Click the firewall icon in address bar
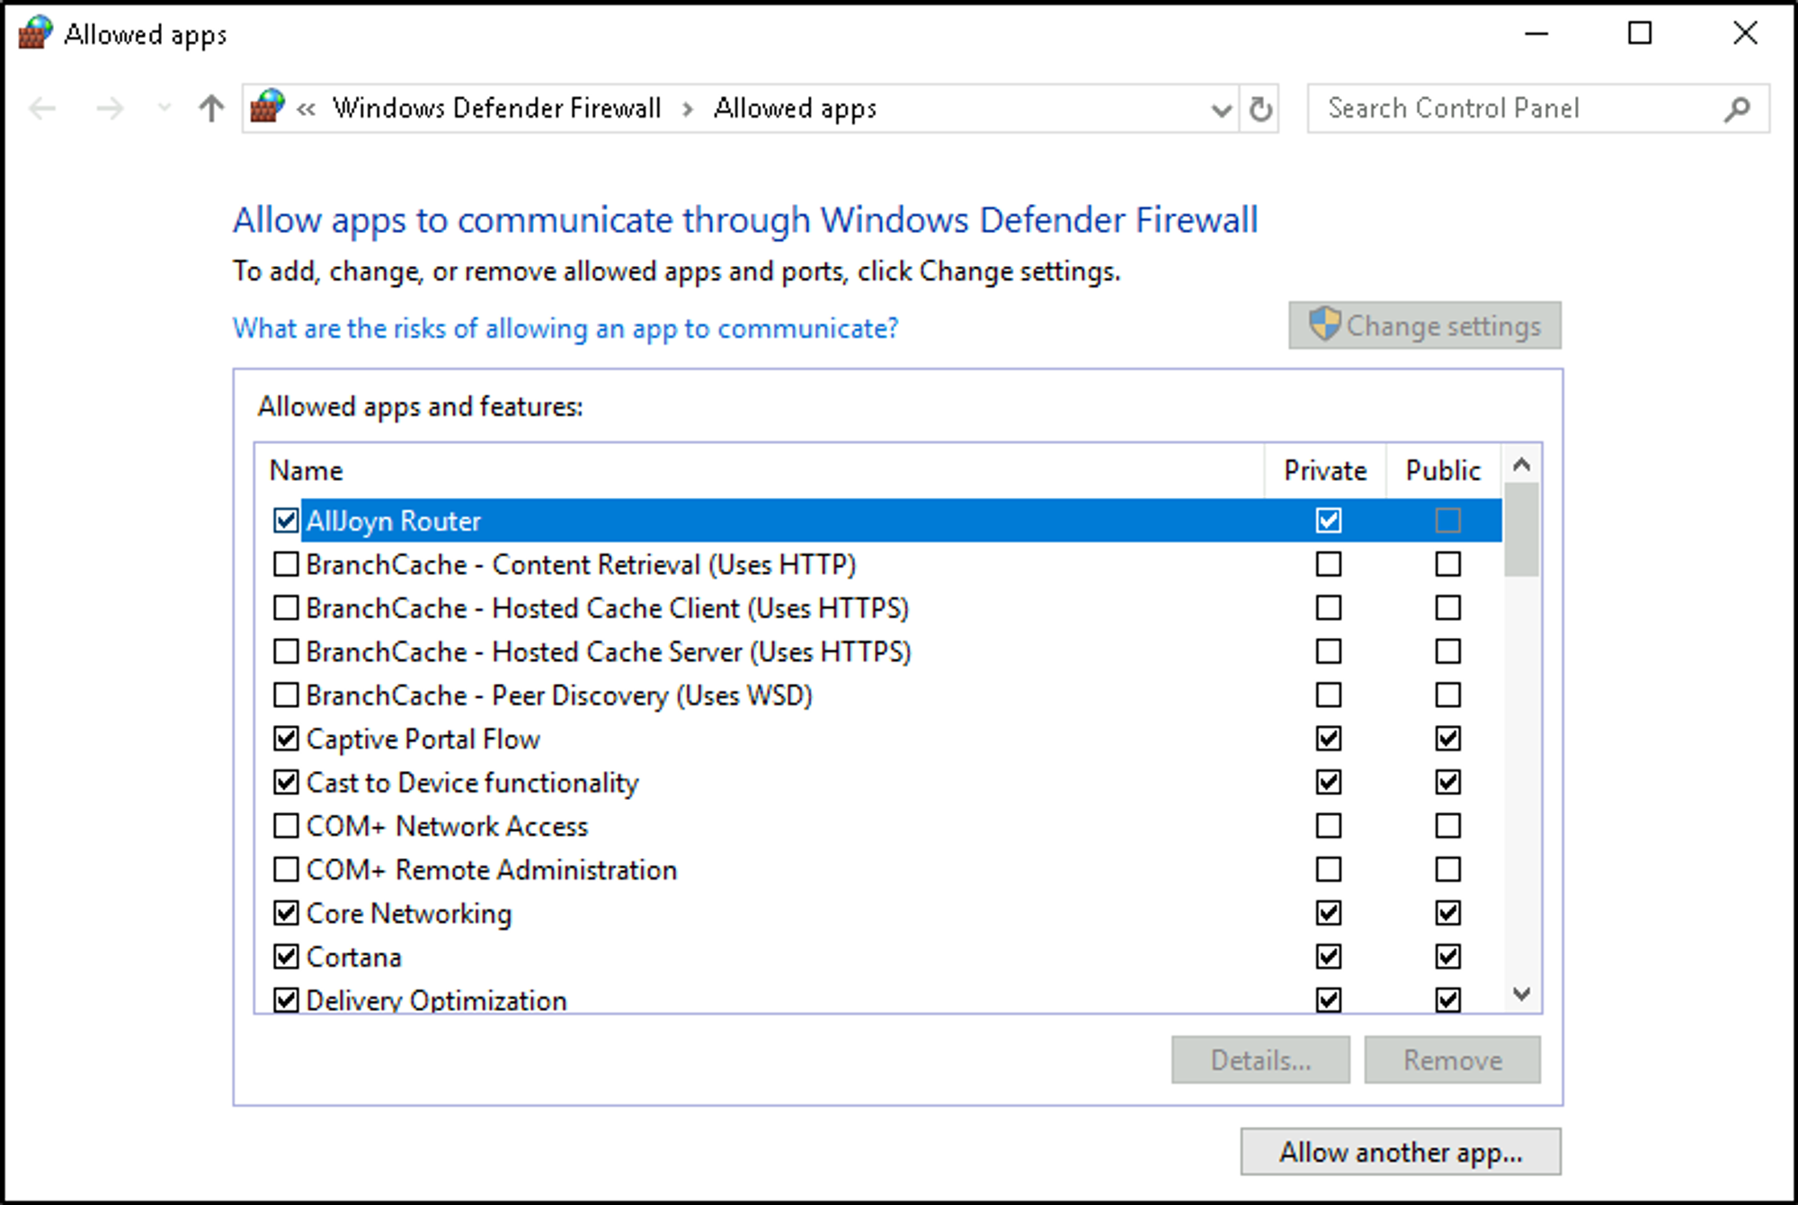 click(267, 107)
